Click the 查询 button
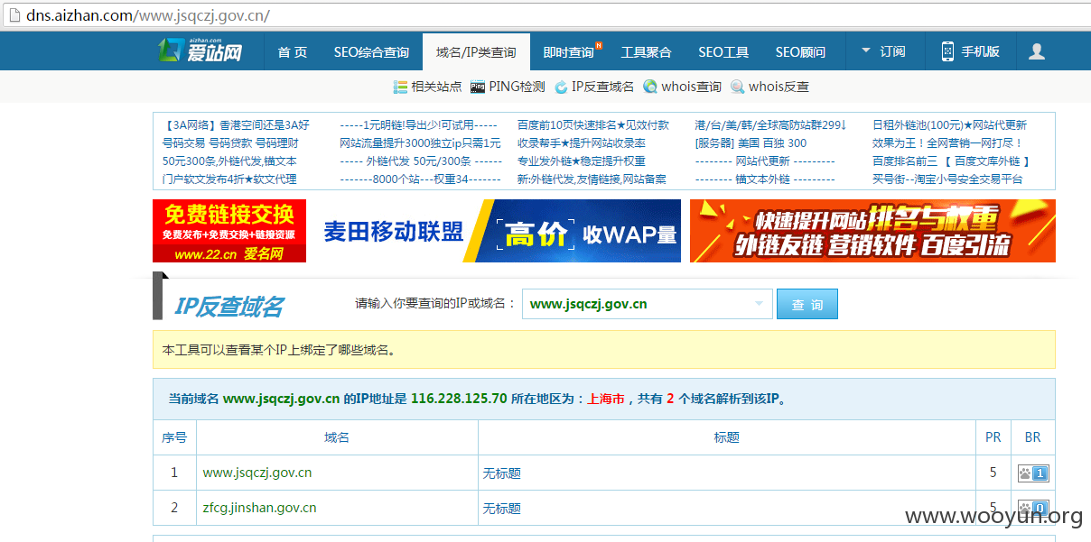Viewport: 1091px width, 542px height. pyautogui.click(x=807, y=305)
